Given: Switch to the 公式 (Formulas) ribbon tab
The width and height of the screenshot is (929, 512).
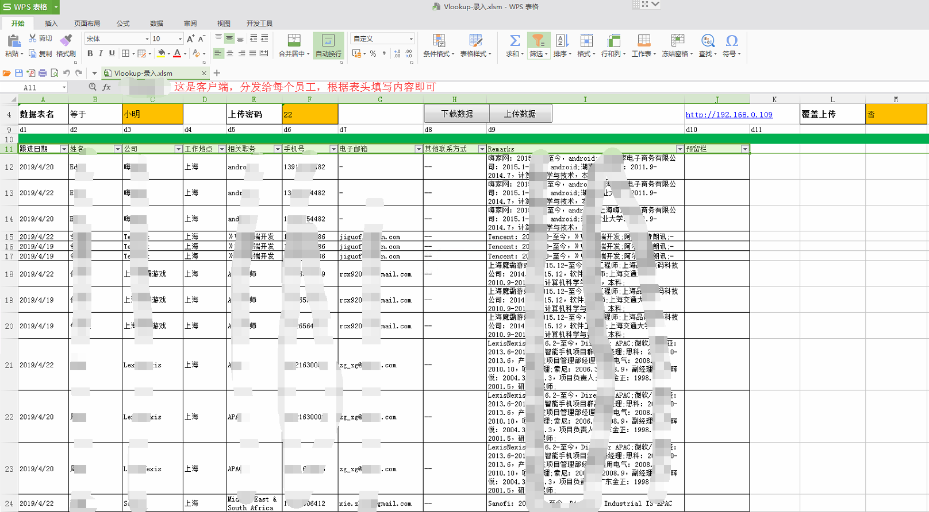Looking at the screenshot, I should pyautogui.click(x=123, y=24).
